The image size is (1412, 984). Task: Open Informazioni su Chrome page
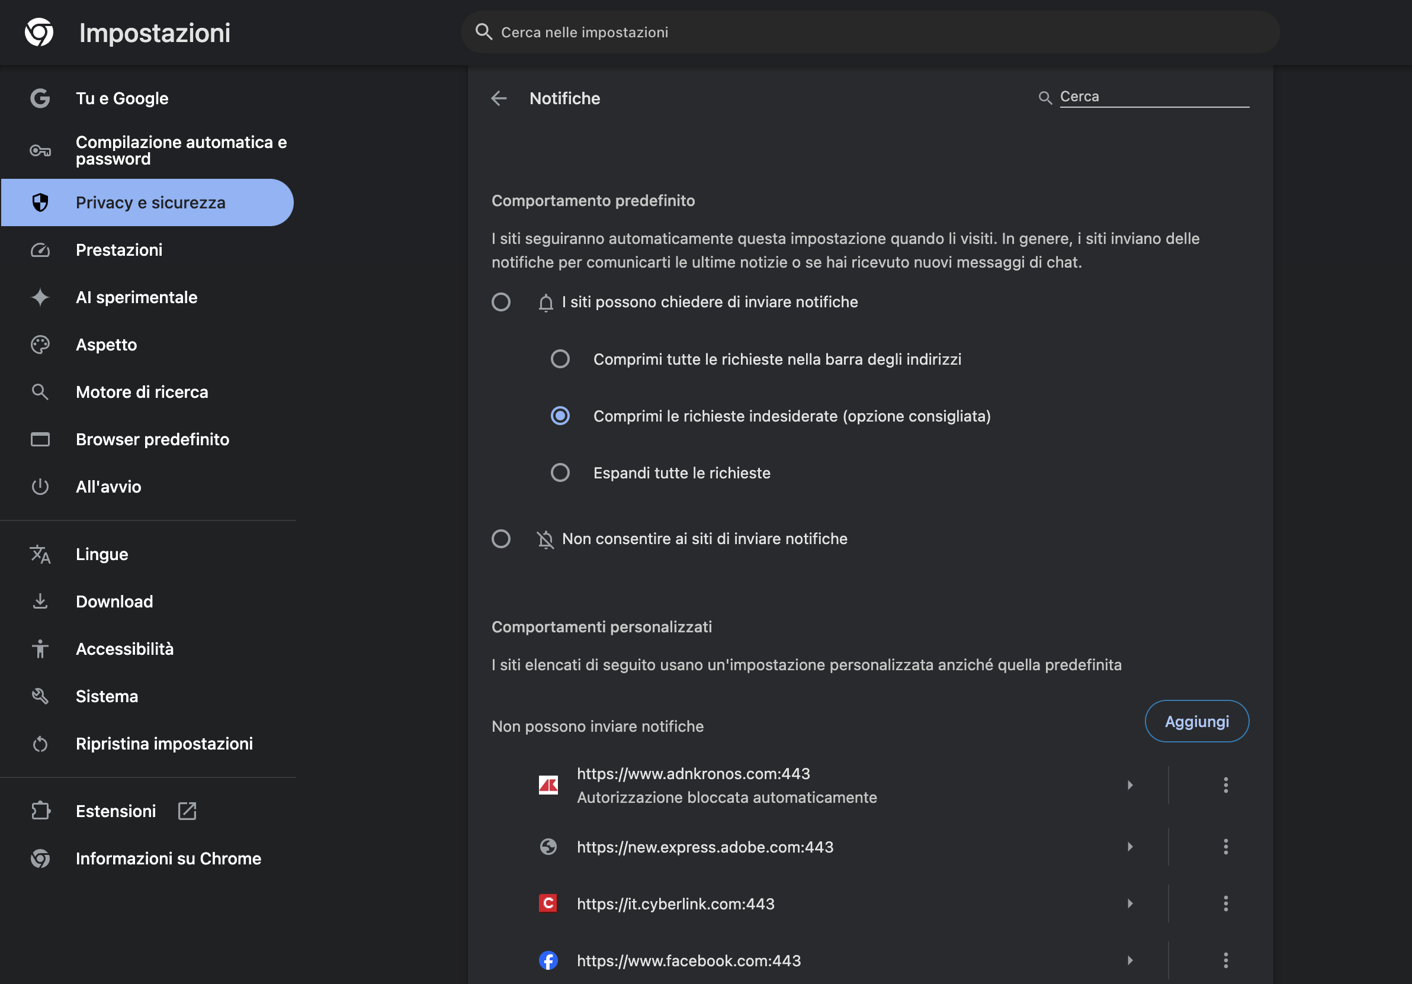168,858
